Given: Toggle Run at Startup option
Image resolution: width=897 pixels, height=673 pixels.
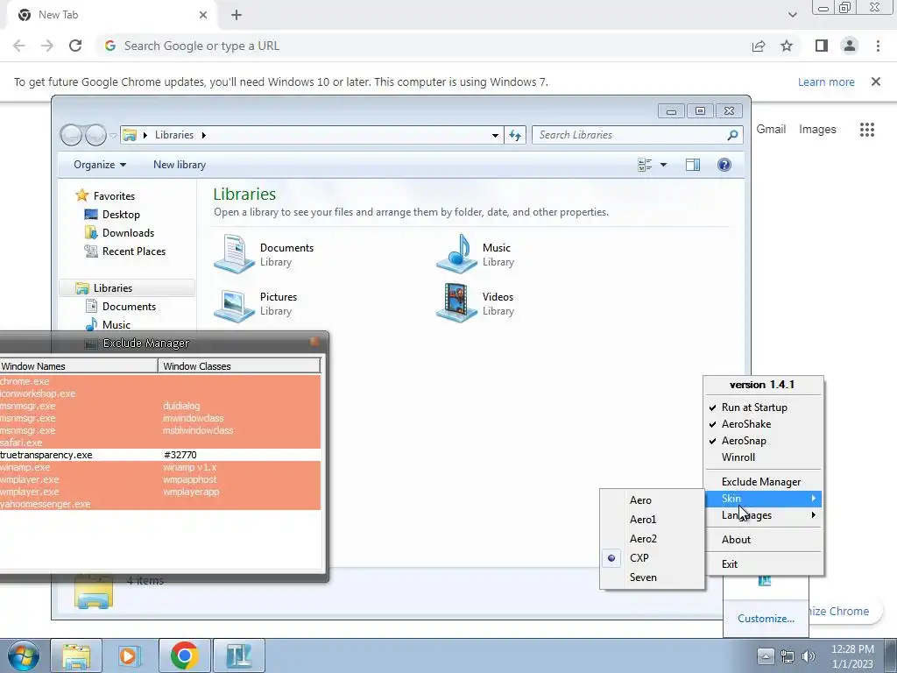Looking at the screenshot, I should click(763, 407).
